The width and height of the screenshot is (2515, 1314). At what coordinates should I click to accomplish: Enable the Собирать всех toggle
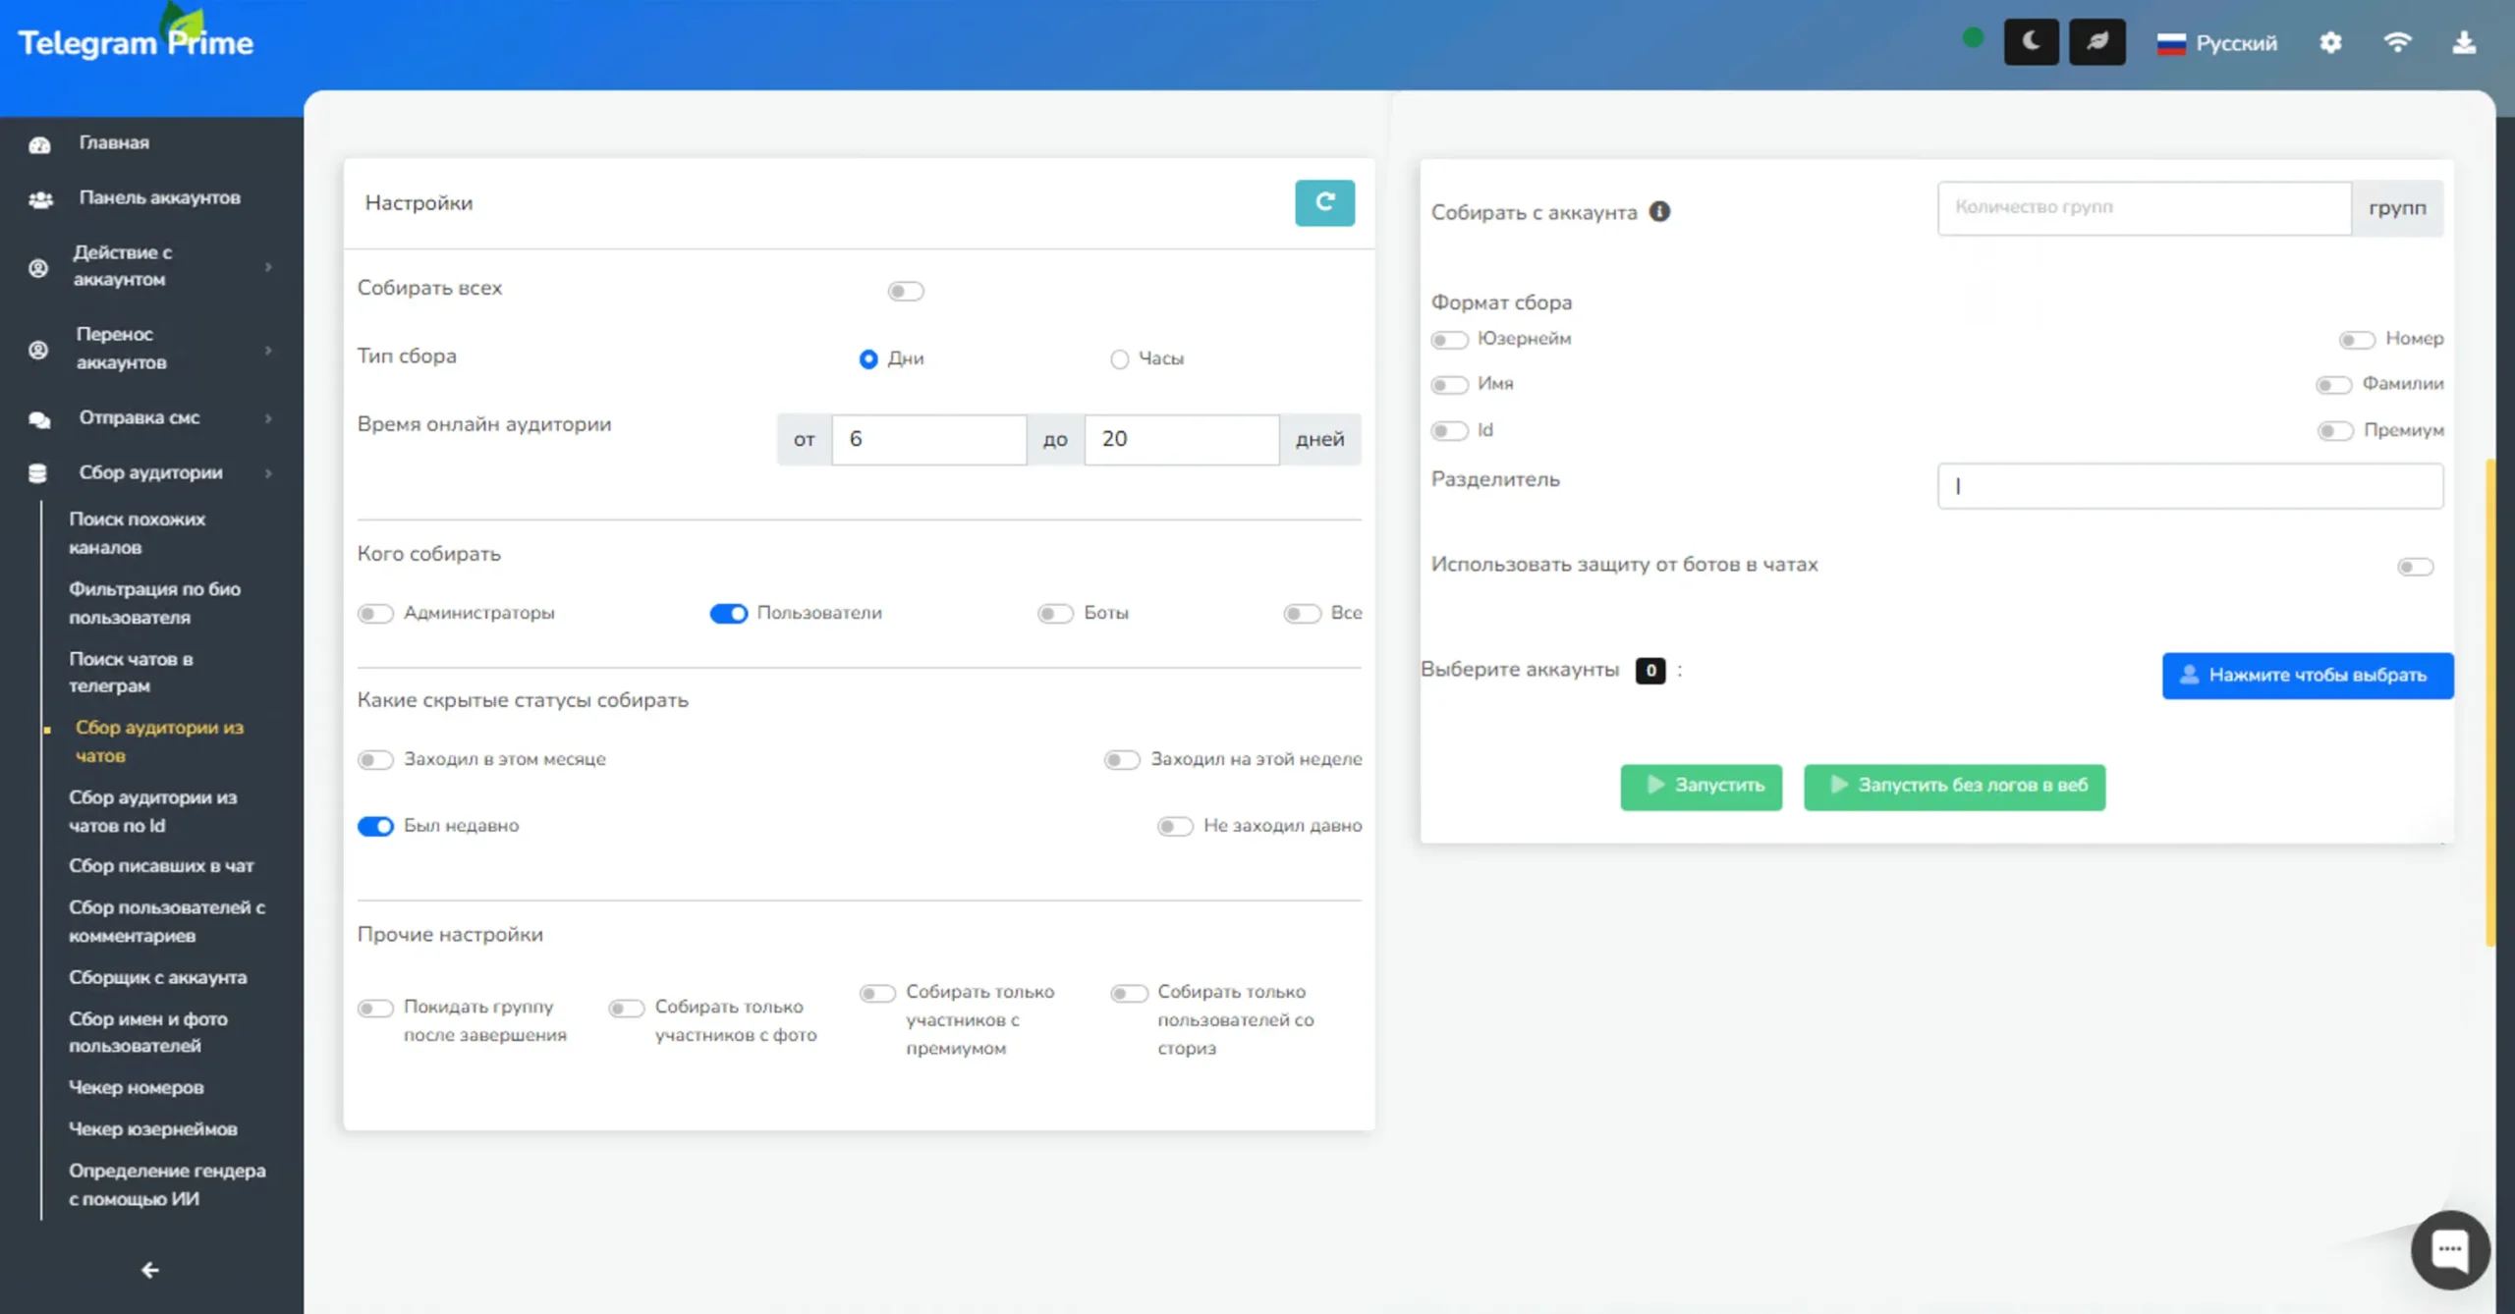(905, 291)
